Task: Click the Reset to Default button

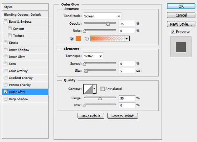Action: click(x=122, y=116)
